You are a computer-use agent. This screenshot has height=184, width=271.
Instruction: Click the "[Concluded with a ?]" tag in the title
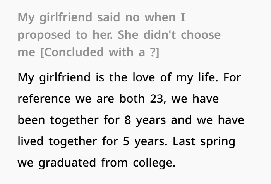point(100,52)
